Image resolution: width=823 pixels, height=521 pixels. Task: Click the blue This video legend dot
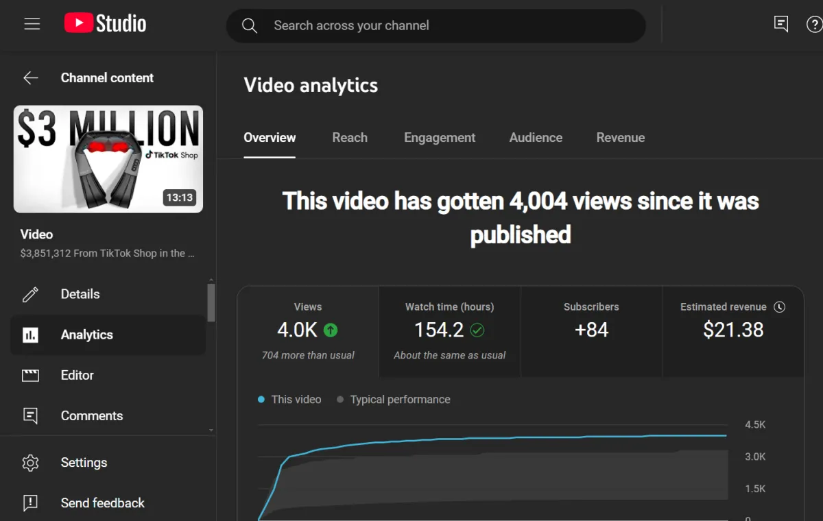click(x=261, y=400)
